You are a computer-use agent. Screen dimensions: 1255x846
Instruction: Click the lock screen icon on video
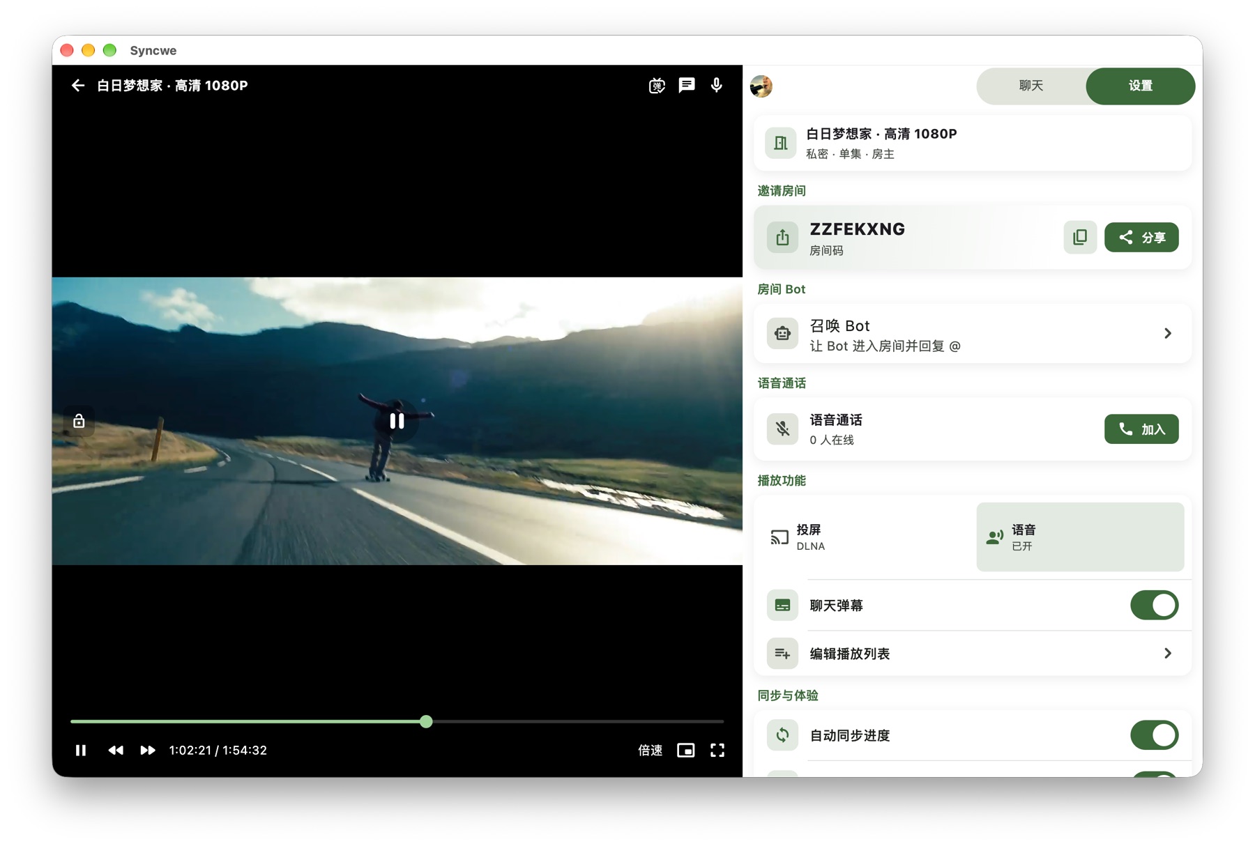79,421
